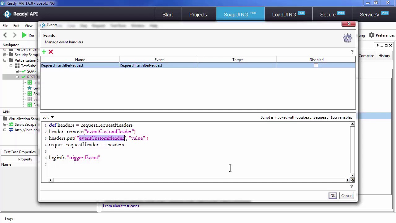Screen dimensions: 396x223
Task: Click the script editor vertical scroll down arrow
Action: click(x=352, y=175)
